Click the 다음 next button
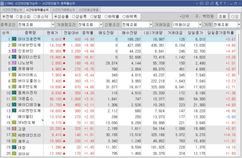The width and height of the screenshot is (242, 158). [235, 16]
